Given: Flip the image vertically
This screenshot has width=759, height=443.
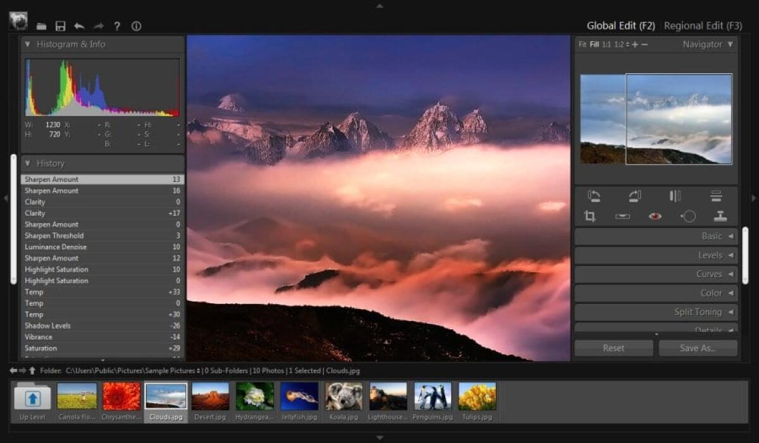Looking at the screenshot, I should point(717,195).
